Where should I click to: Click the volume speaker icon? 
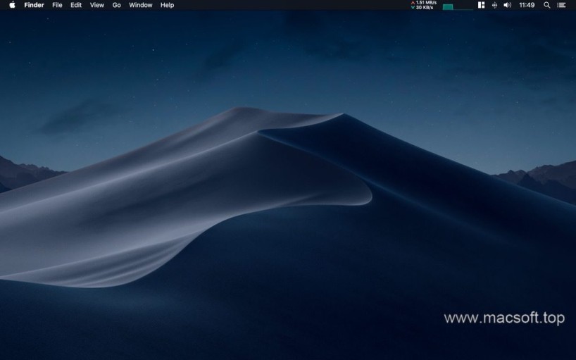tap(507, 5)
